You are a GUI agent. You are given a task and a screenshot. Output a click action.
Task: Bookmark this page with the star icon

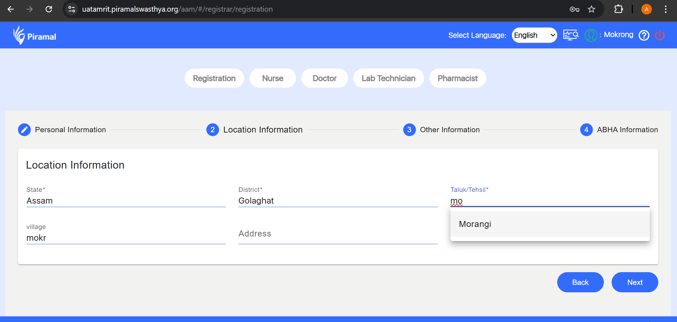click(591, 9)
